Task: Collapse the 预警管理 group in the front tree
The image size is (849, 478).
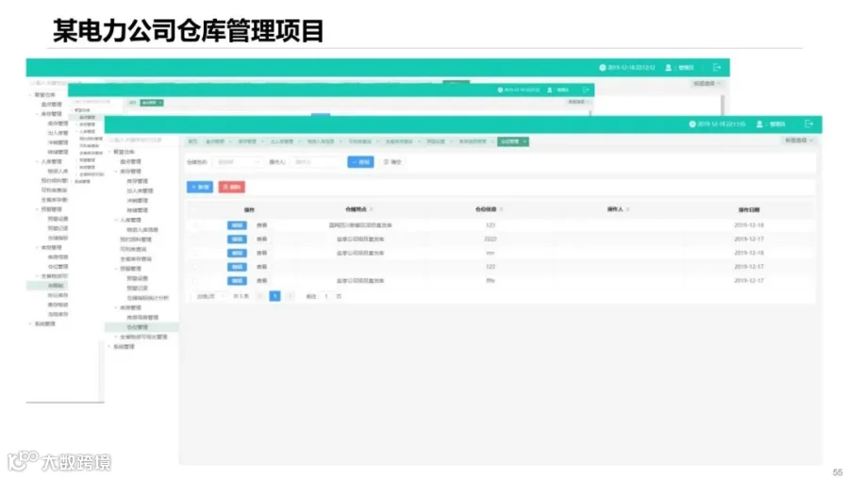Action: (116, 269)
